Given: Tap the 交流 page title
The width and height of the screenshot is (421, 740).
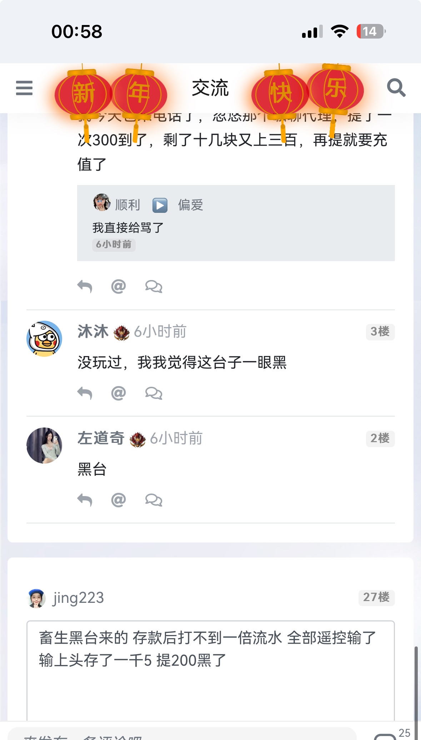Looking at the screenshot, I should [210, 88].
